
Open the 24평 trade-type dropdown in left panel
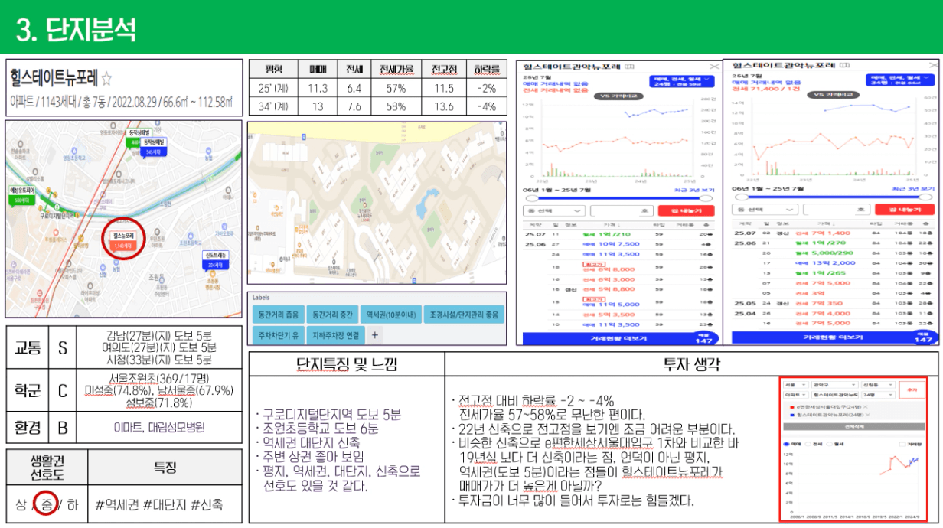tap(682, 81)
